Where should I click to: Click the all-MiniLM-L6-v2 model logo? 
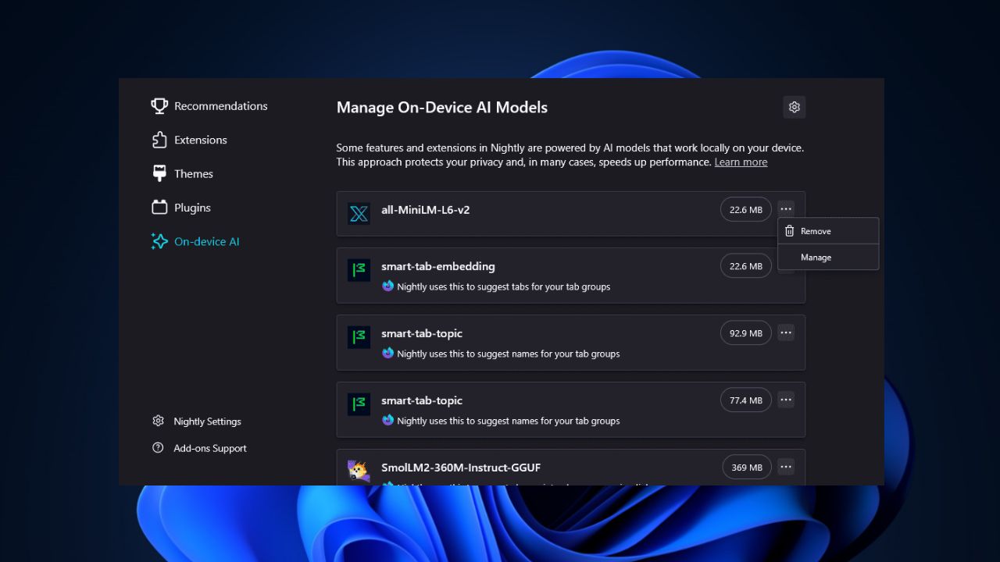click(x=358, y=214)
